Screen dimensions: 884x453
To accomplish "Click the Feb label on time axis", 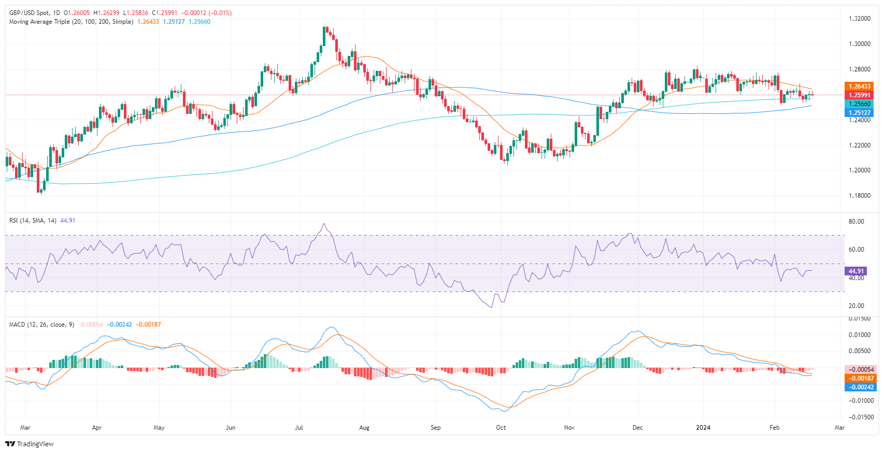I will [x=774, y=428].
